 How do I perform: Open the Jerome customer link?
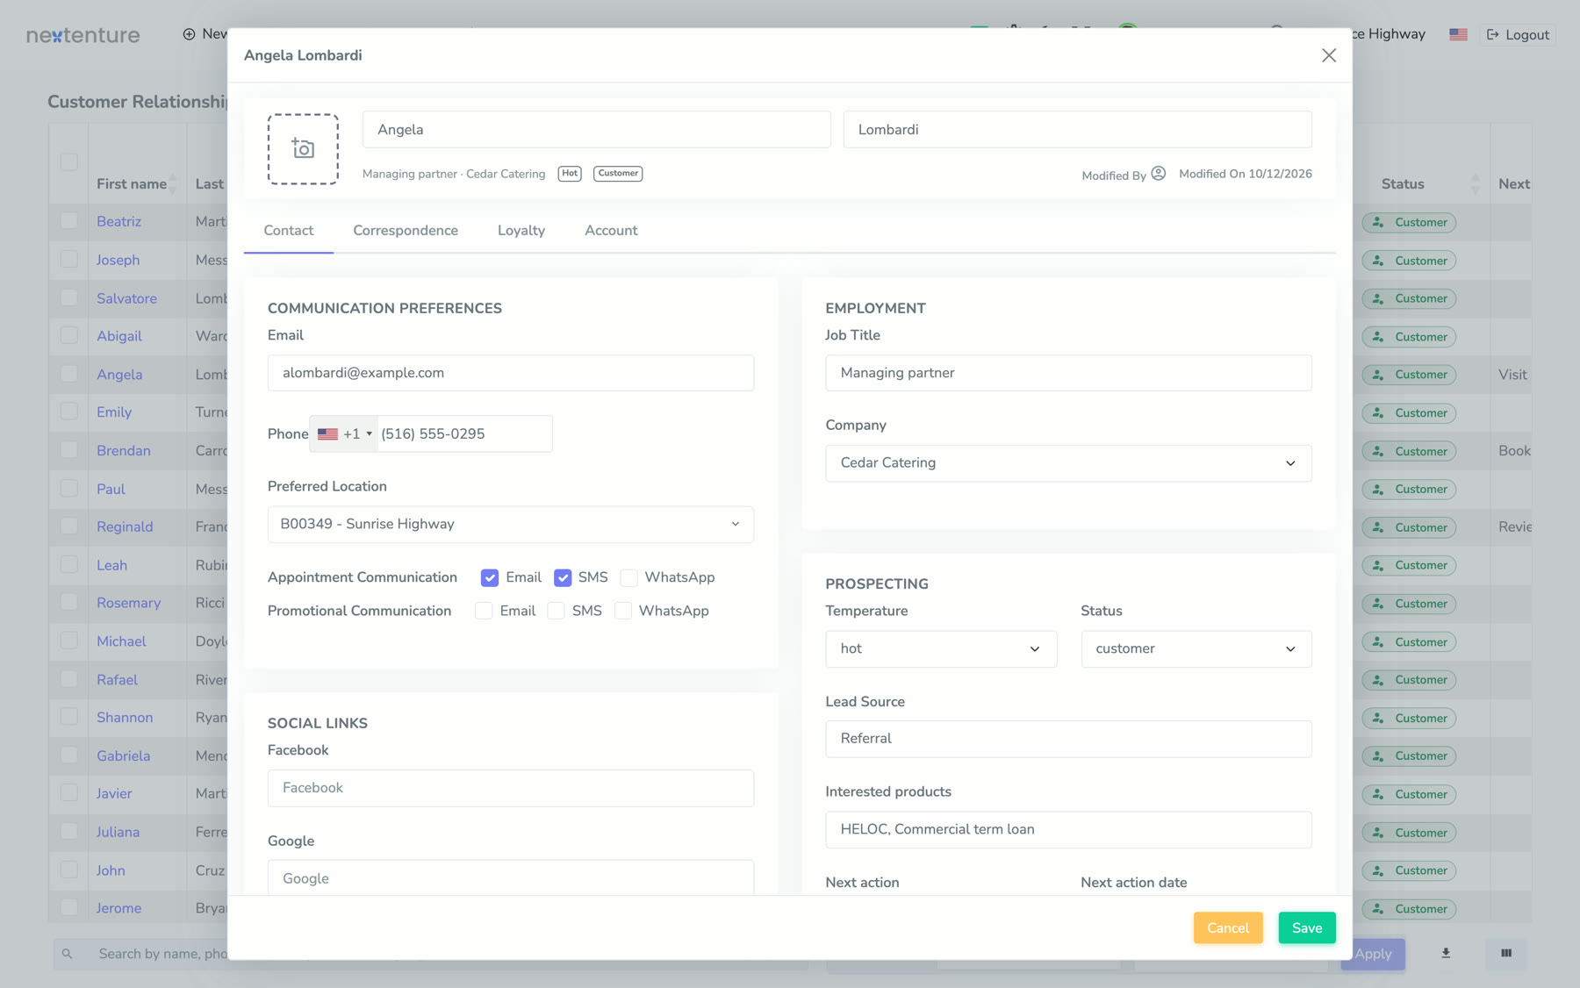coord(118,908)
